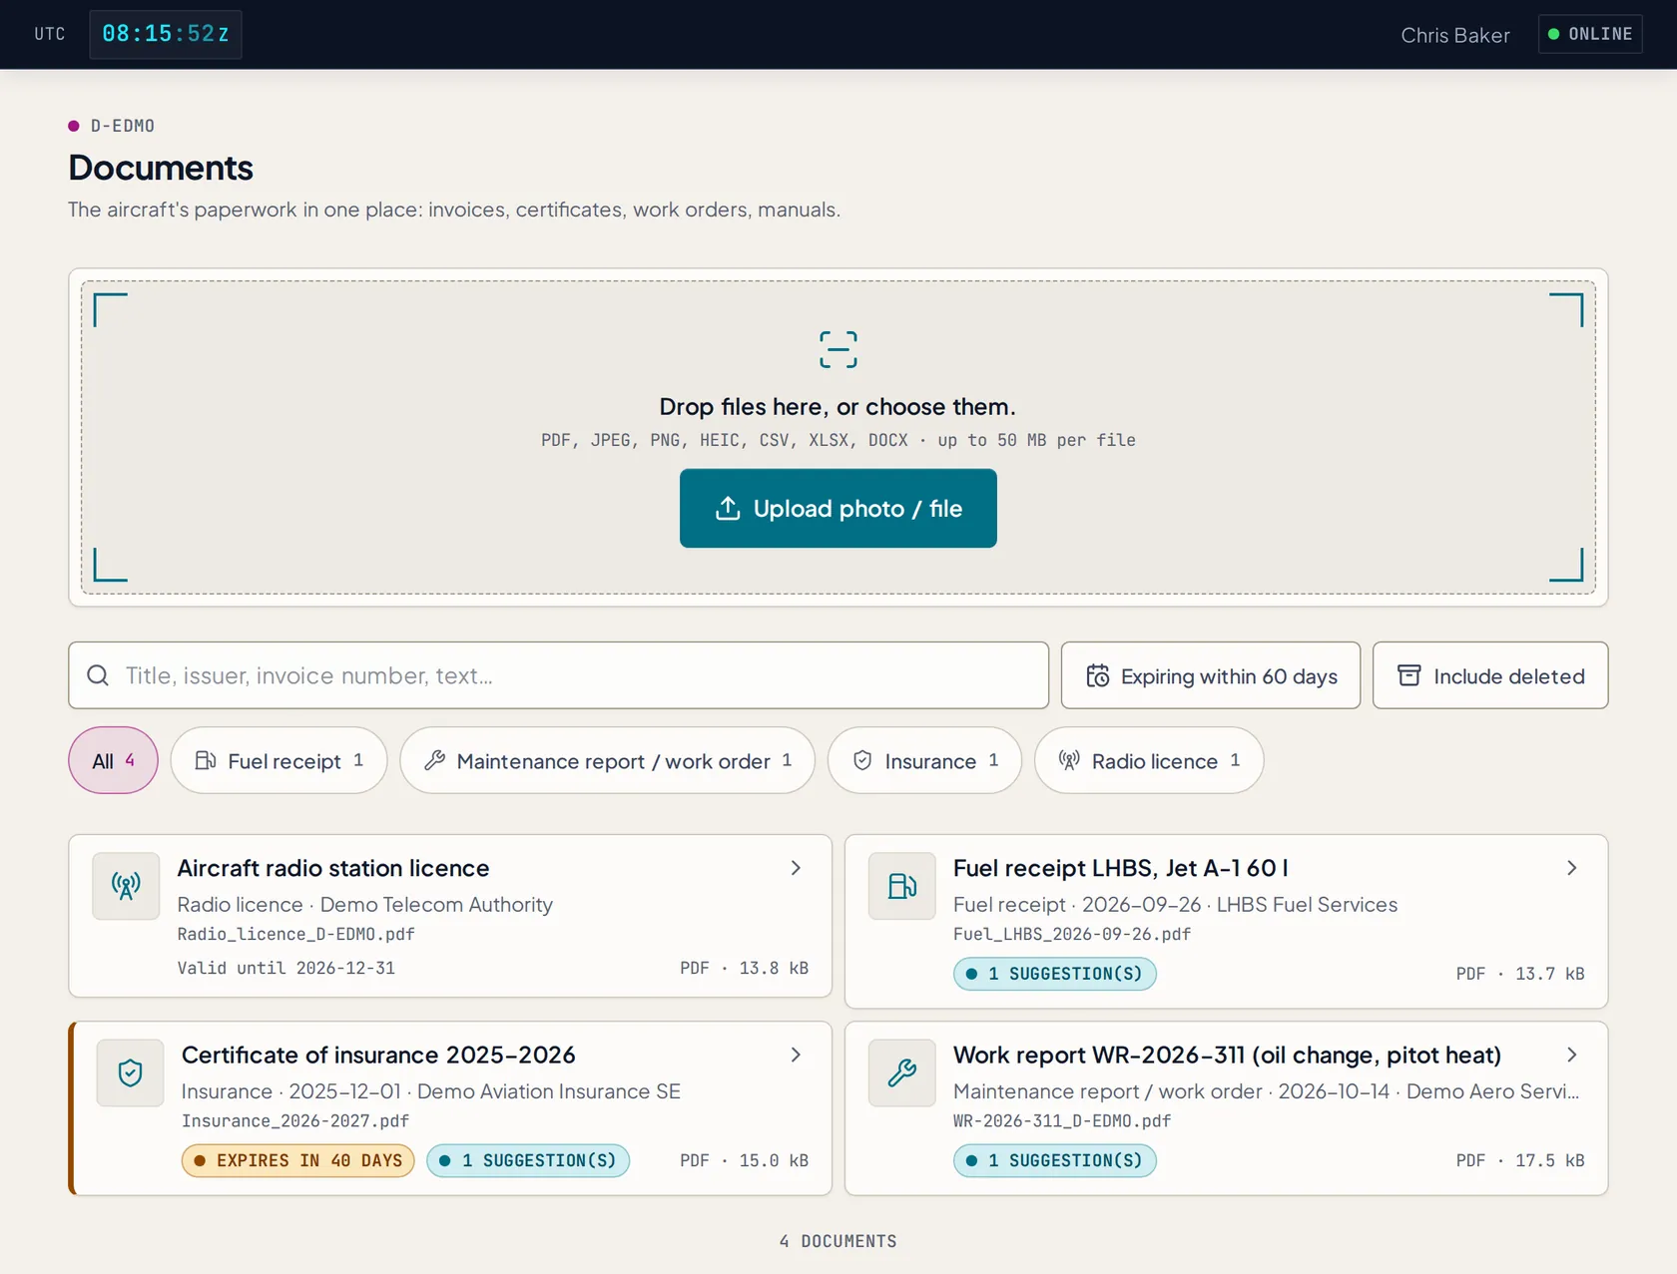
Task: Focus the title, issuer, invoice search field
Action: pyautogui.click(x=558, y=675)
